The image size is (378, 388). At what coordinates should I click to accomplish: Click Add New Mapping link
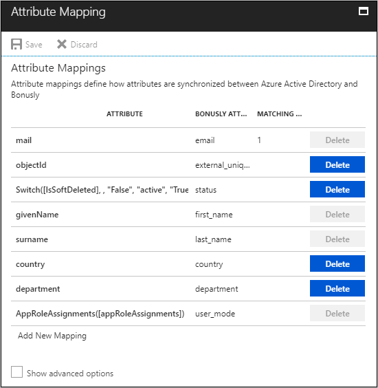click(52, 336)
